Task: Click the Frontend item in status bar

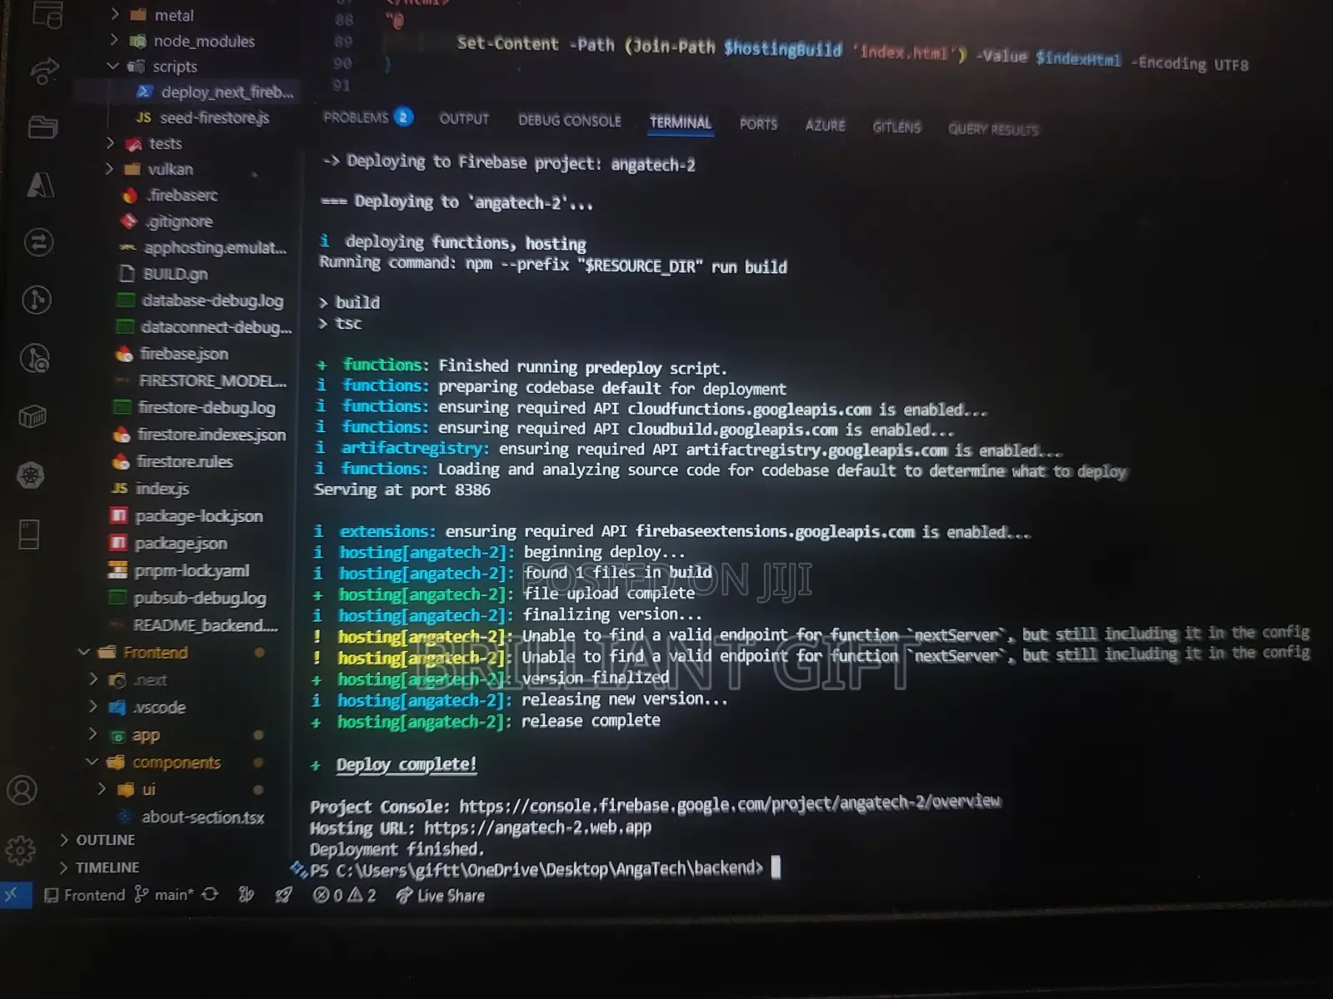Action: 84,895
